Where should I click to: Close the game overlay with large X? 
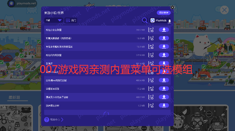(x=224, y=10)
